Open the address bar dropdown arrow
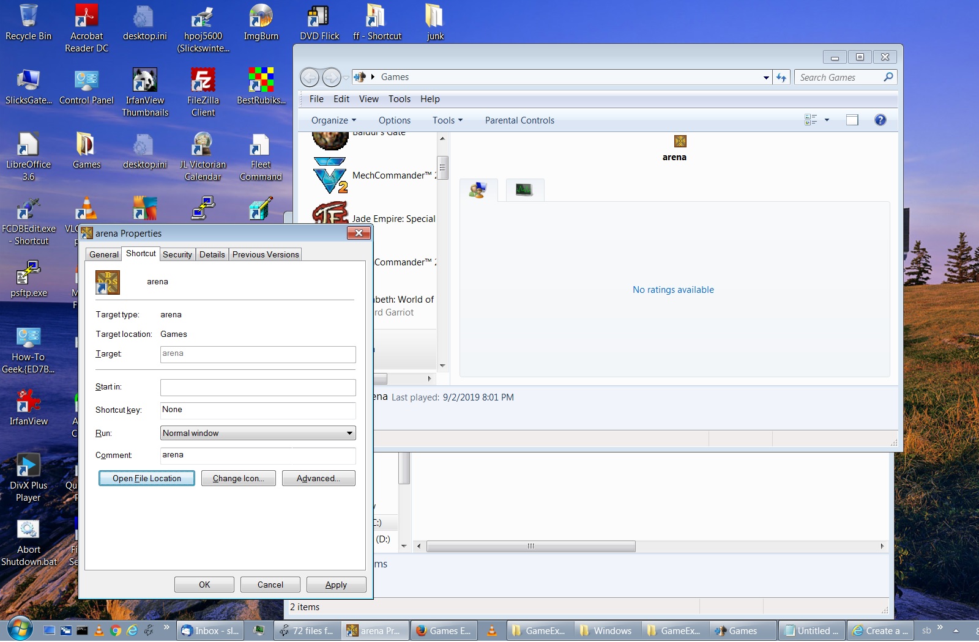The width and height of the screenshot is (979, 642). (x=766, y=77)
